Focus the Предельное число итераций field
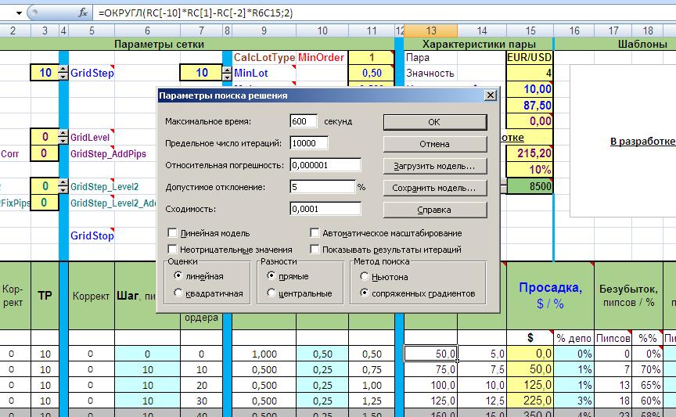The image size is (676, 417). (309, 143)
